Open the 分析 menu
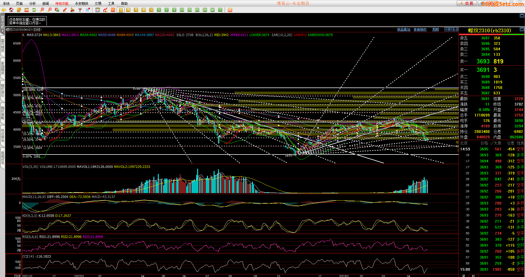 coord(32,4)
